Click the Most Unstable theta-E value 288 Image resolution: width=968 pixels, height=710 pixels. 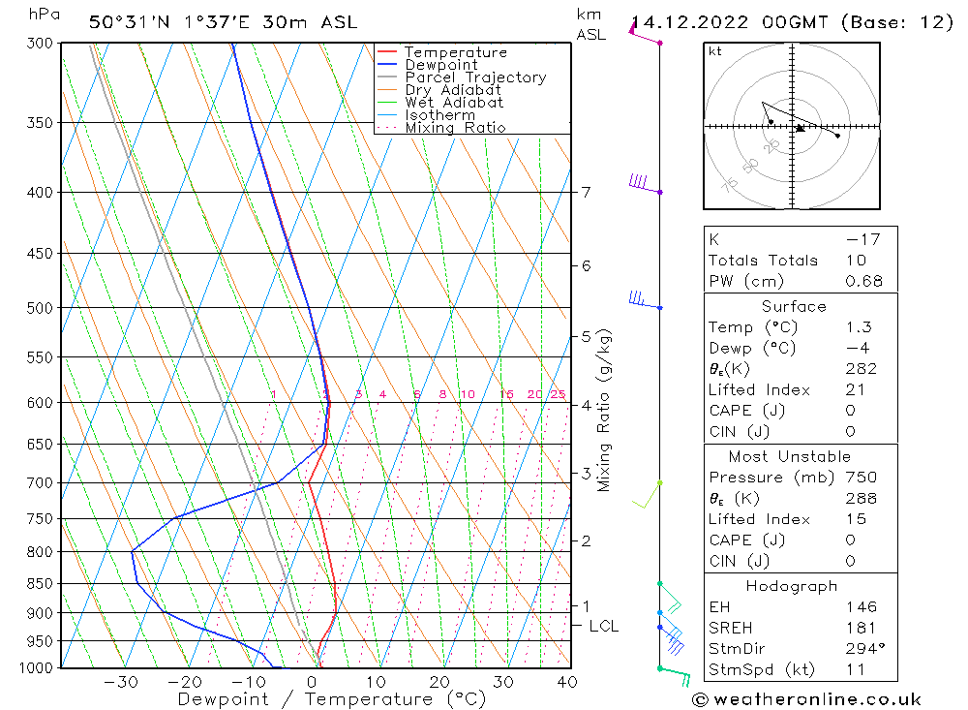862,498
